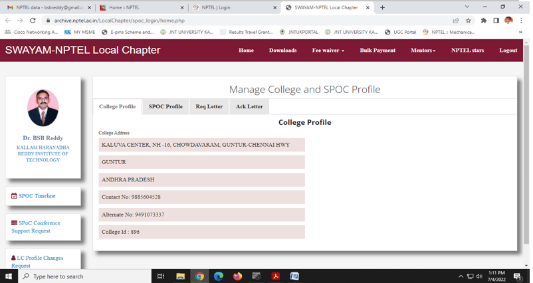Click the browser reload page icon

pos(33,21)
